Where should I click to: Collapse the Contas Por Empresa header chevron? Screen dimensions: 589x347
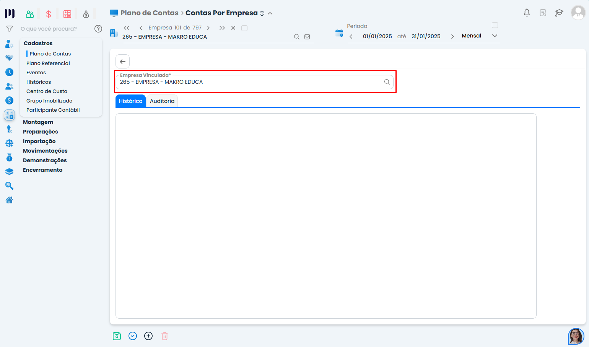click(x=270, y=13)
